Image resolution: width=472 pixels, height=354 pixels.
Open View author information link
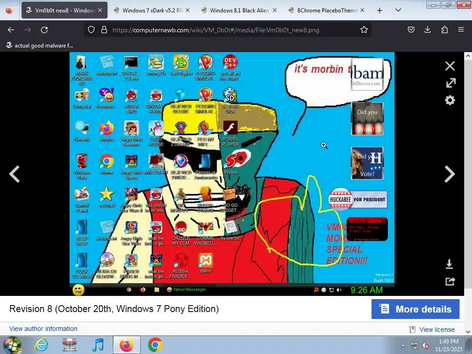(43, 329)
